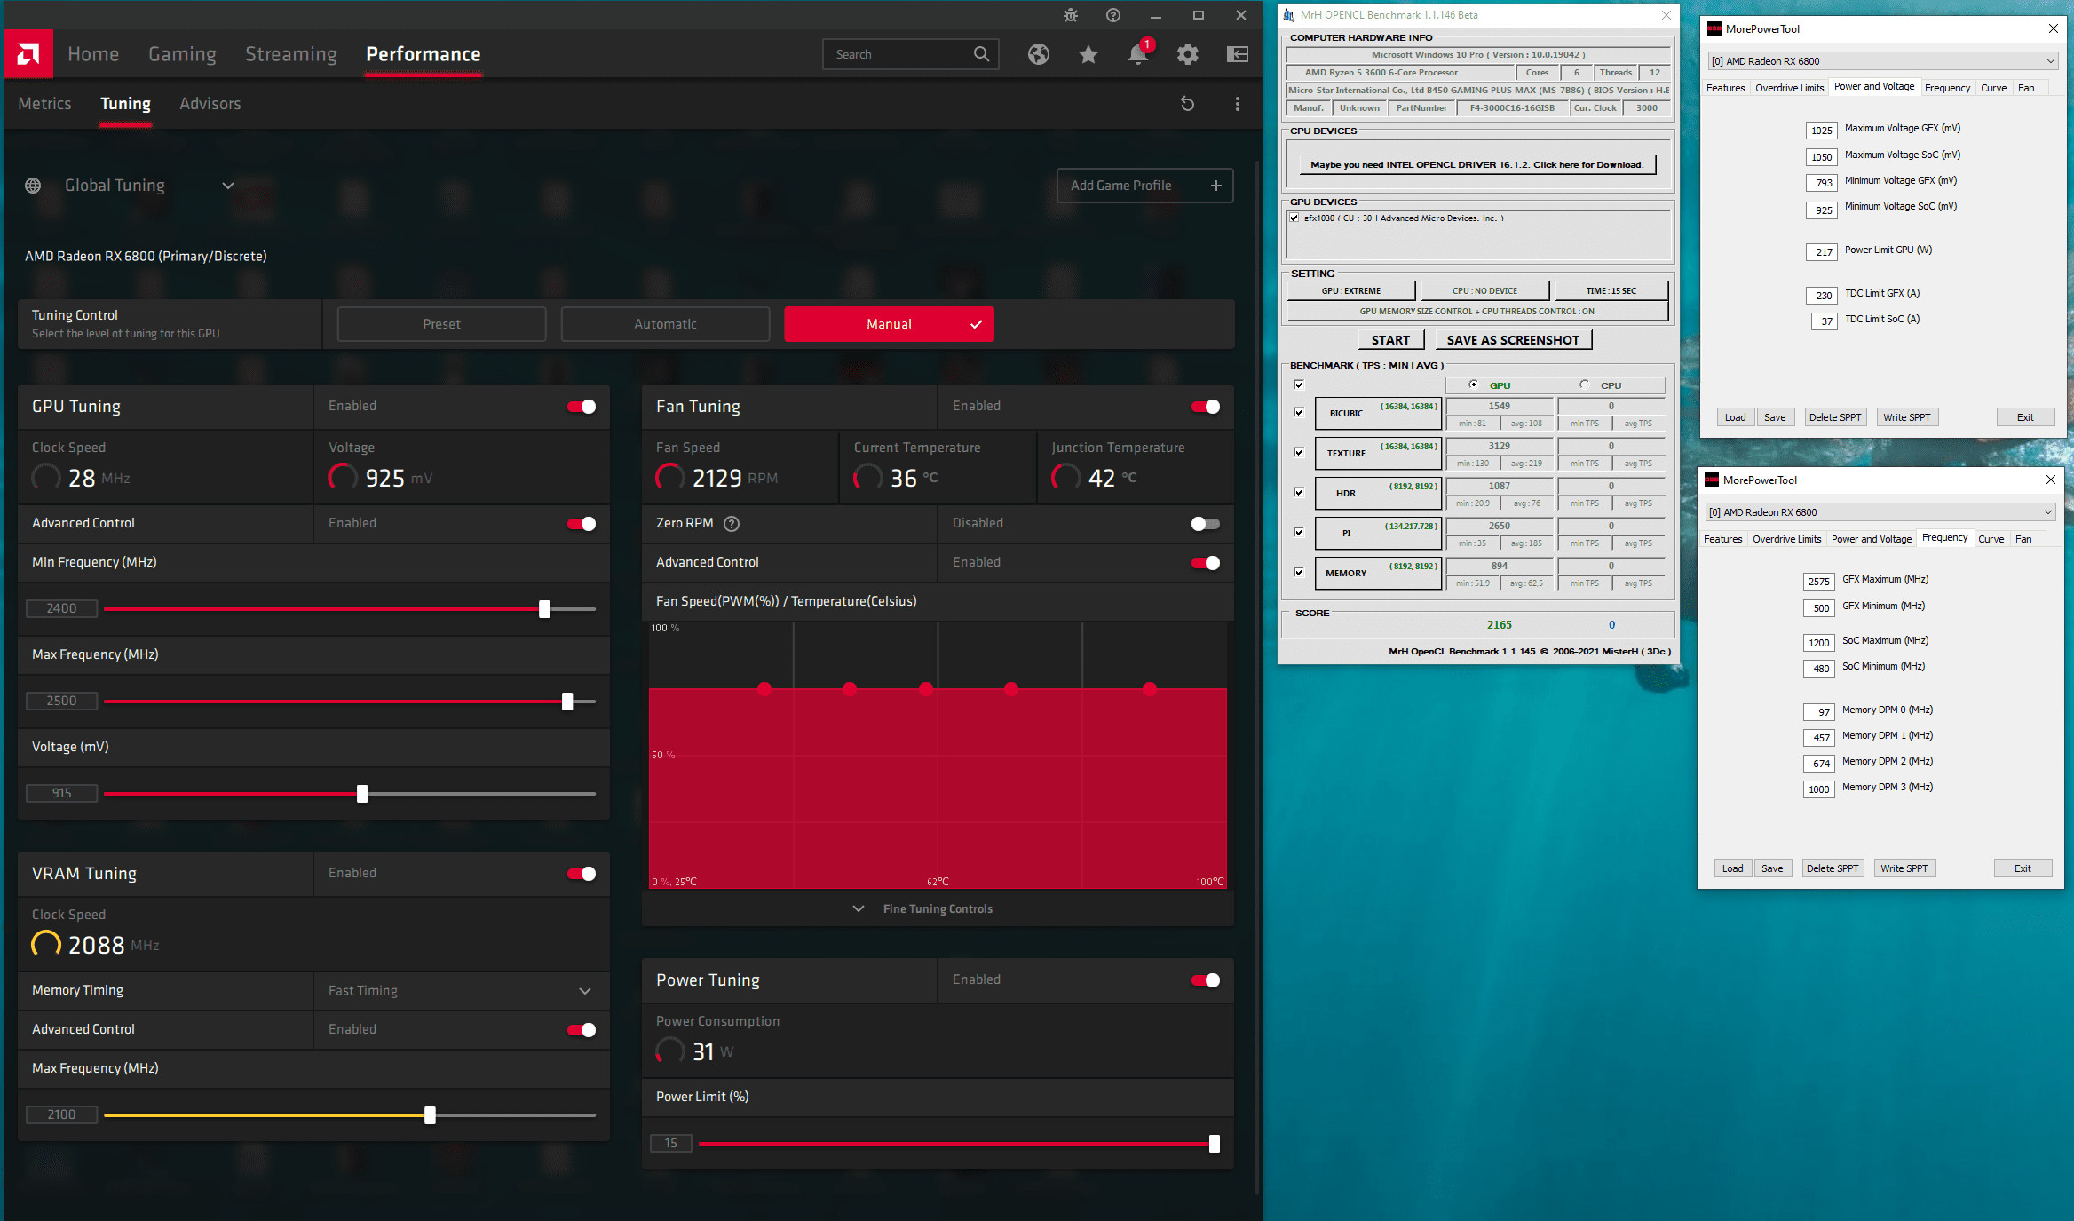Click upper MorePowerTool window title icon

point(1714,28)
